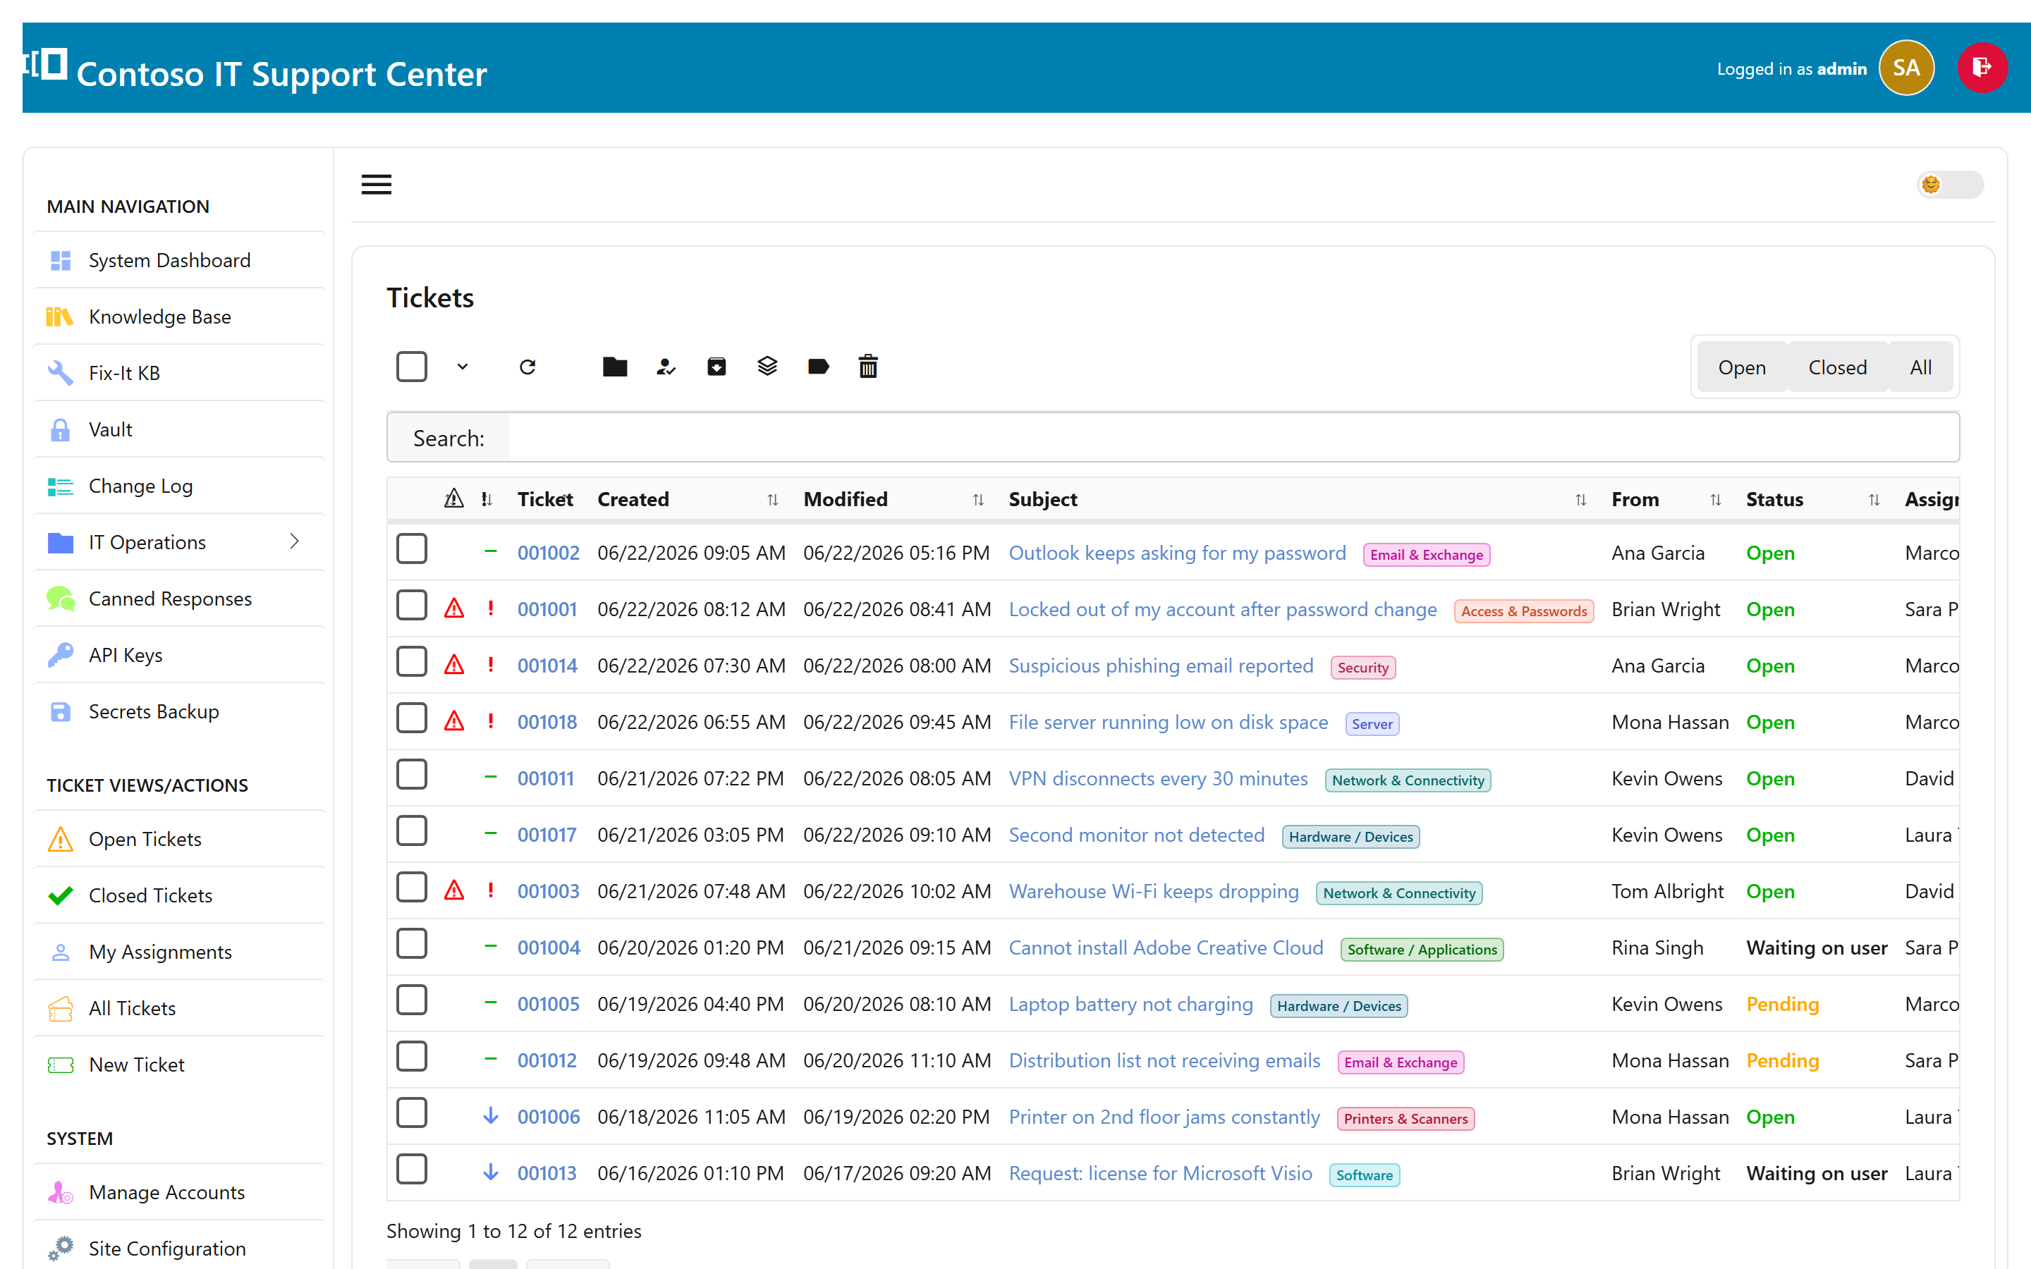Click the hamburger menu icon

[376, 185]
